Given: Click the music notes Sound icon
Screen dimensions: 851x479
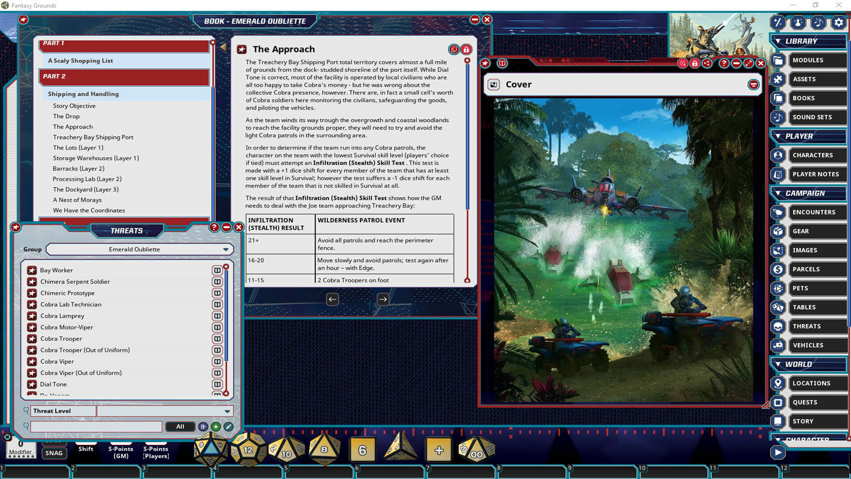Looking at the screenshot, I should [x=818, y=22].
